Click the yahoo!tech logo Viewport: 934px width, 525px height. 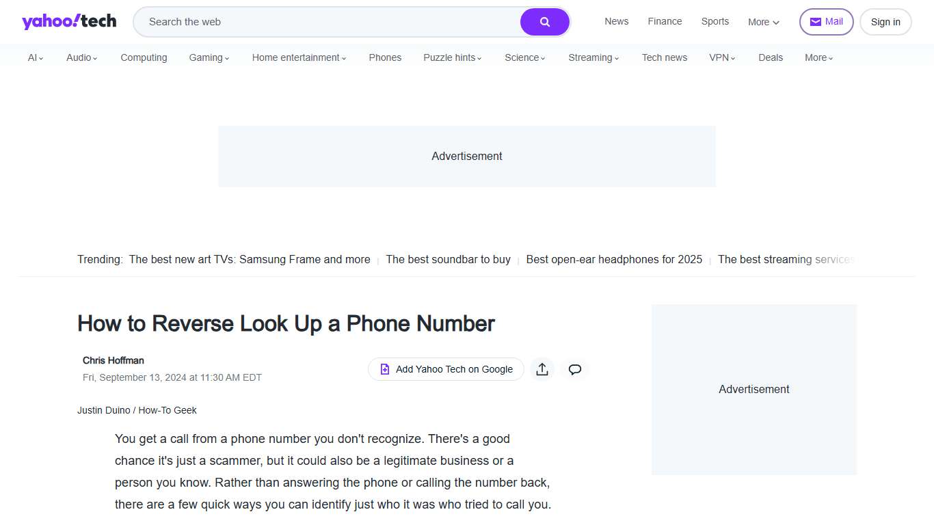[68, 21]
